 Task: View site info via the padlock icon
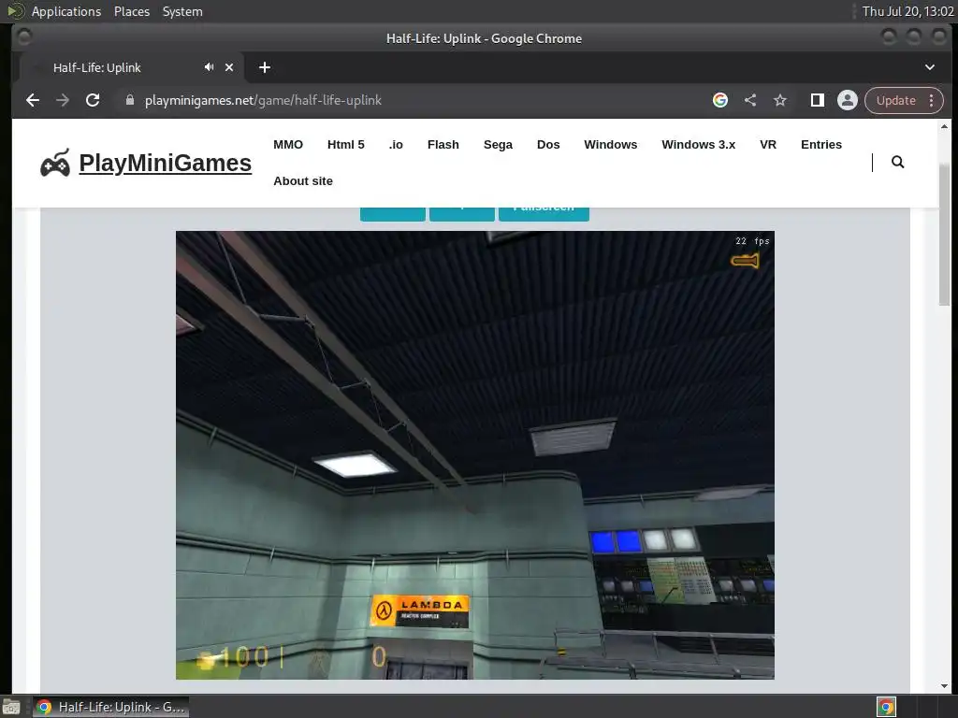(129, 100)
